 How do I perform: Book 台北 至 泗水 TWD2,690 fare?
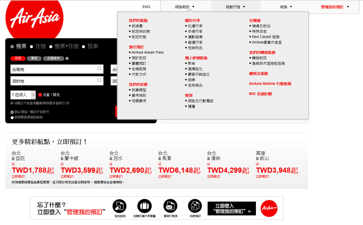point(130,171)
